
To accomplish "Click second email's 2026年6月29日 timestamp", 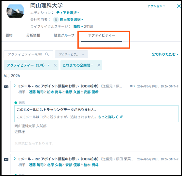I will [158, 159].
